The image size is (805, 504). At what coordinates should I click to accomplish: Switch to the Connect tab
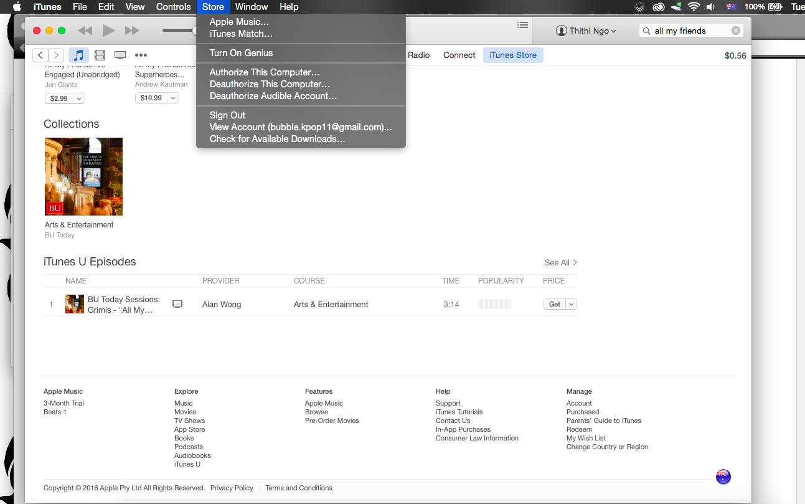pyautogui.click(x=459, y=55)
